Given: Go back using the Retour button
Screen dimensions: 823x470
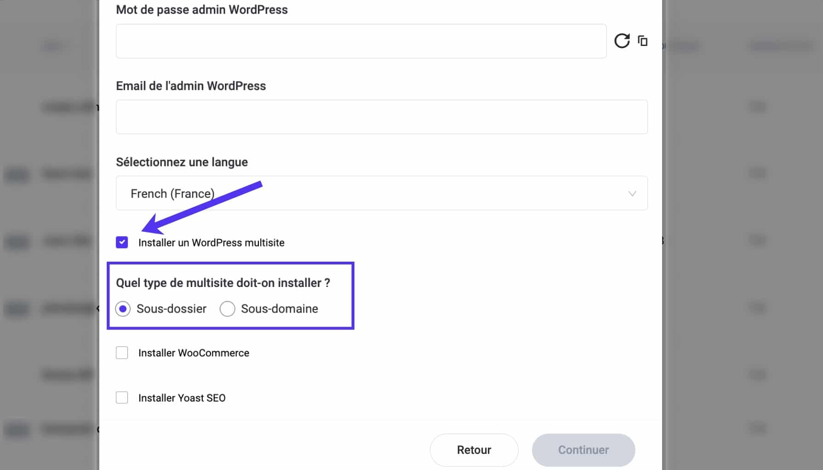Looking at the screenshot, I should click(474, 450).
